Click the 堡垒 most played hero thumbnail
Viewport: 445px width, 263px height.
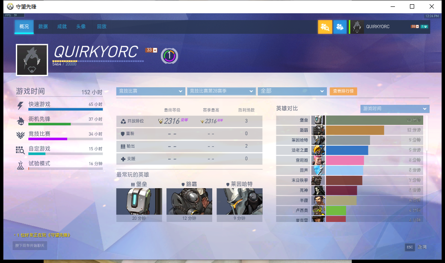[139, 201]
